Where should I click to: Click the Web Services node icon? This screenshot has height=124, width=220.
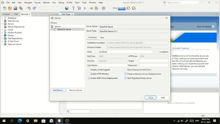point(5,21)
